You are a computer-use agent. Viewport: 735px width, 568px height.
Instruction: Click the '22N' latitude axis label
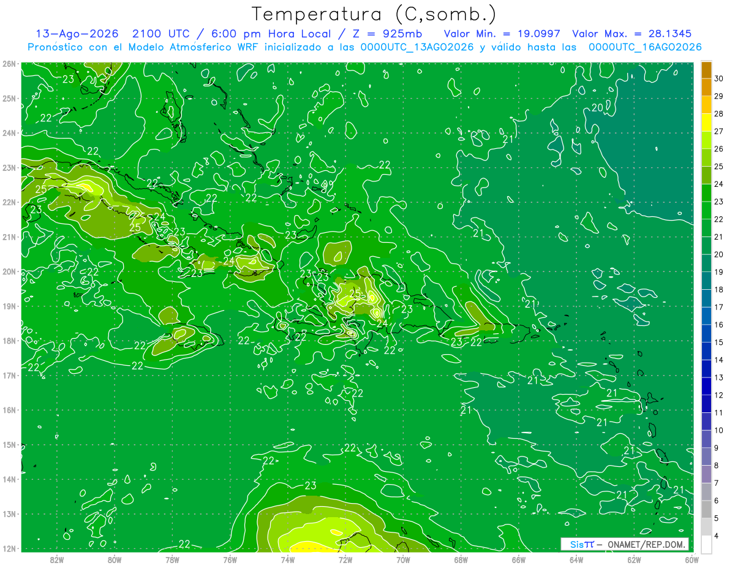pyautogui.click(x=9, y=202)
